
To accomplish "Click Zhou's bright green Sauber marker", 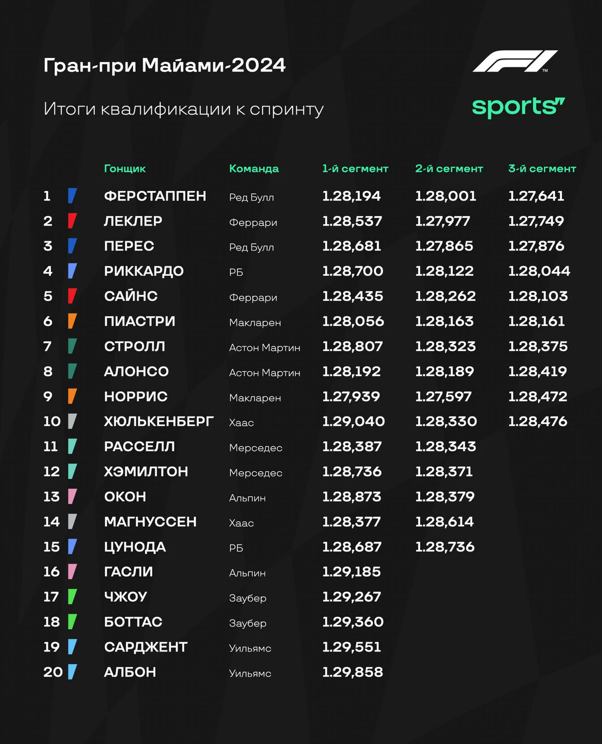I will point(73,597).
